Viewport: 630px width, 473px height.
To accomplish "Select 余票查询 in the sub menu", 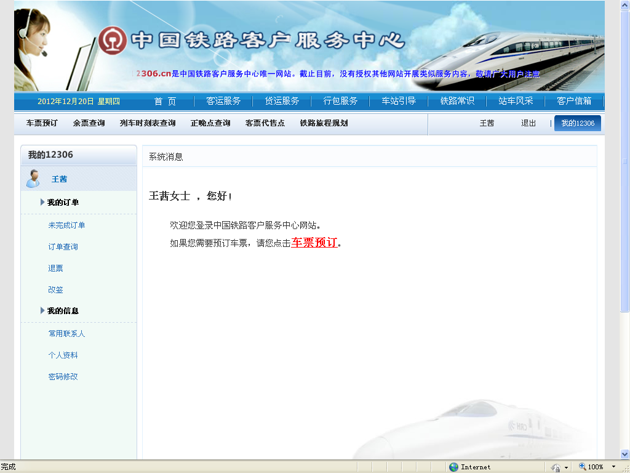I will click(x=89, y=123).
